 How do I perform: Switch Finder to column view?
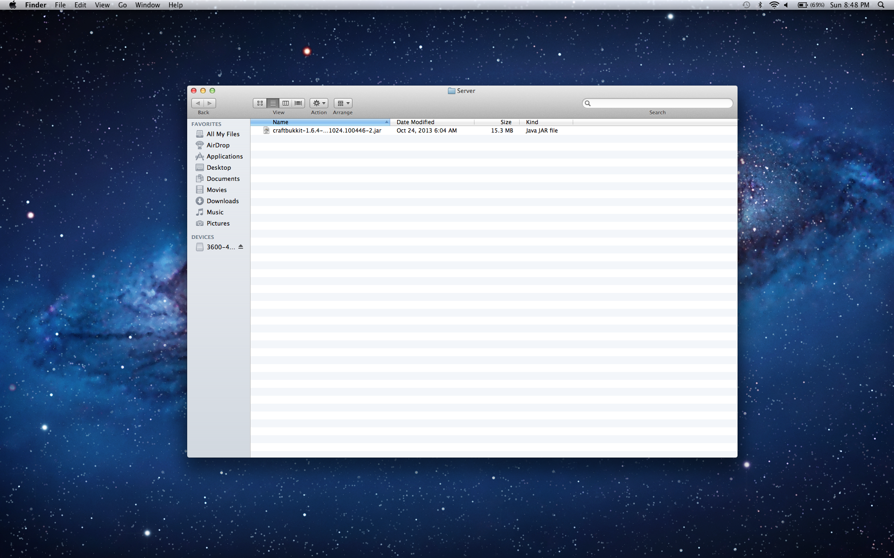tap(285, 103)
